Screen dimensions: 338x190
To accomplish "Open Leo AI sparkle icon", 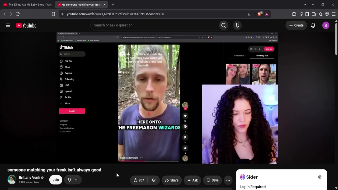I will point(320,14).
